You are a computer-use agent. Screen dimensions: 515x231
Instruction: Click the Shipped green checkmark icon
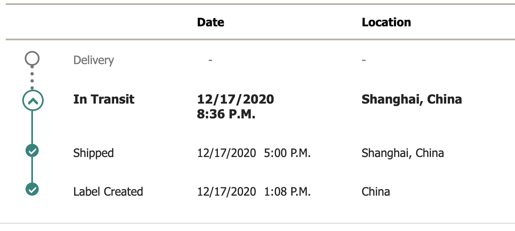(x=32, y=151)
